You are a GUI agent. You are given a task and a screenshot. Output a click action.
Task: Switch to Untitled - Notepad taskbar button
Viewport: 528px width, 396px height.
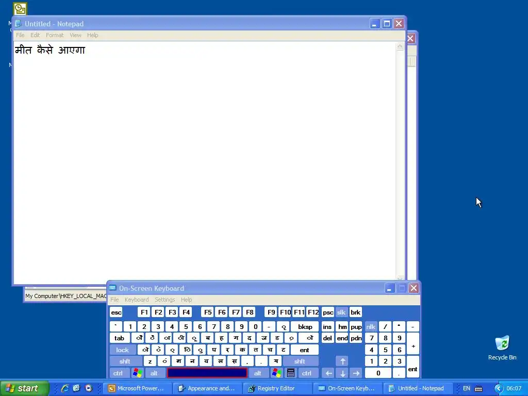click(418, 388)
